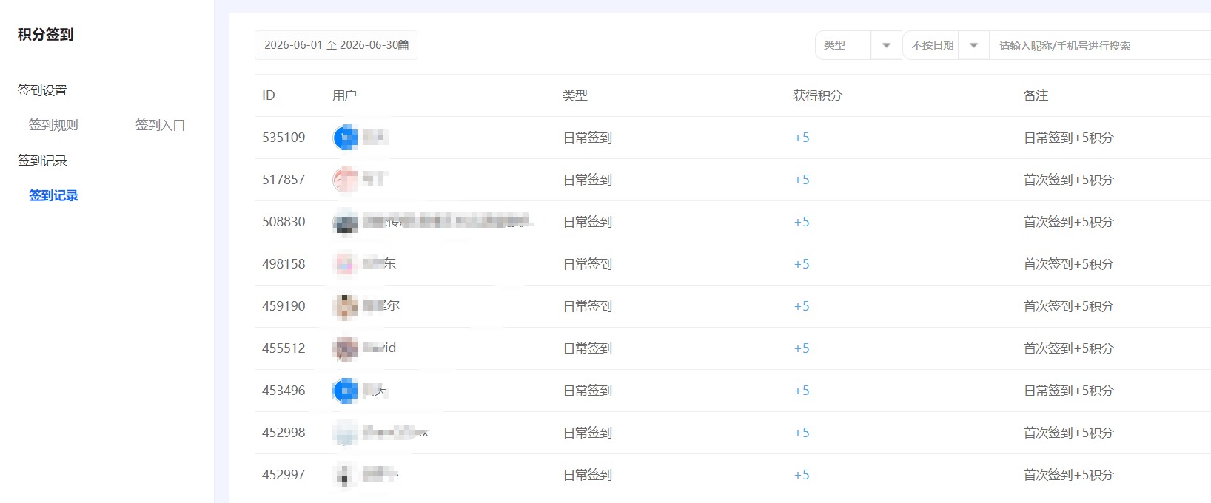This screenshot has height=503, width=1211.
Task: Click the 类型 column header
Action: 575,95
